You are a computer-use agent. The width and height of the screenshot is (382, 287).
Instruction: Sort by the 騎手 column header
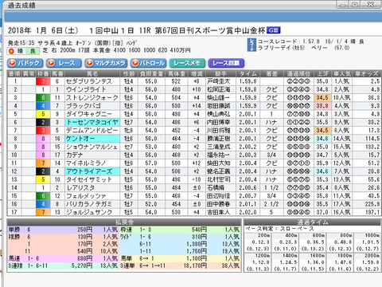pos(221,73)
